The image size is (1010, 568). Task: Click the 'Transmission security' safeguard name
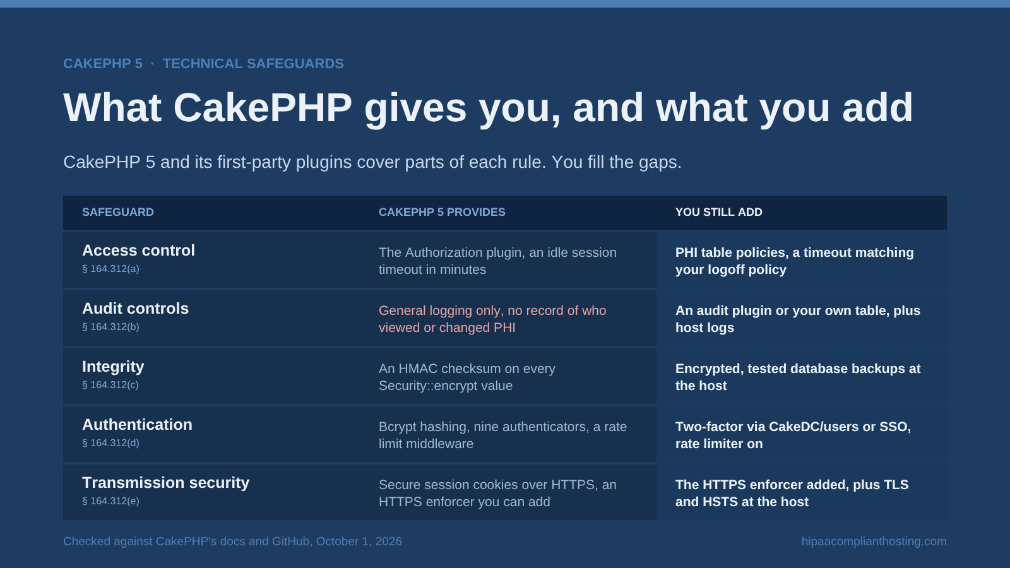tap(165, 483)
